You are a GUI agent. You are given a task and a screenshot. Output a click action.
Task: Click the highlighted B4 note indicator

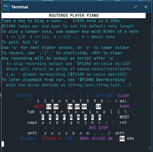coord(122,139)
